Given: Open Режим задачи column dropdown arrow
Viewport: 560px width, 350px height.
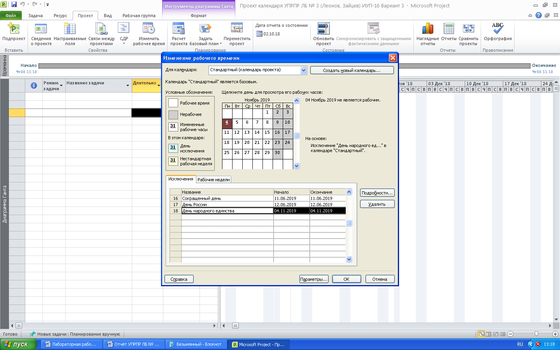Looking at the screenshot, I should [61, 86].
